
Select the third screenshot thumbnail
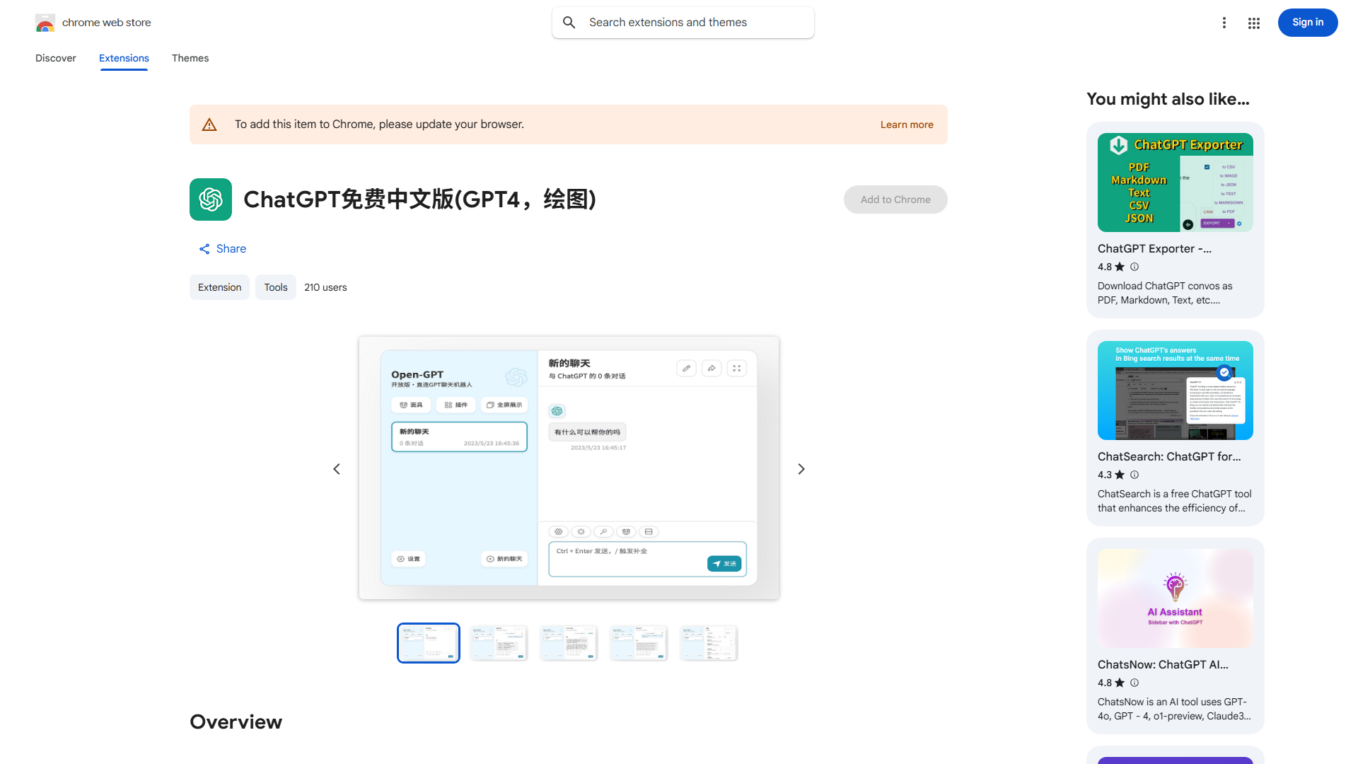(568, 642)
